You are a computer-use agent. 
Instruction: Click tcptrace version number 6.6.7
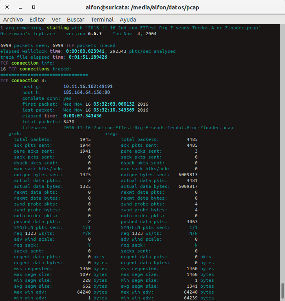(x=95, y=34)
